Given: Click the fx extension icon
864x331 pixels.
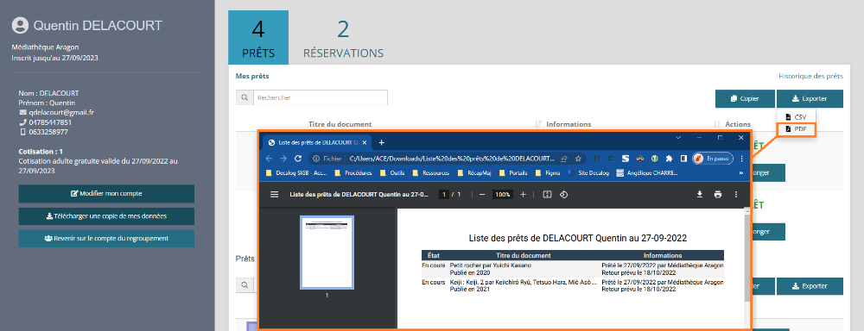Looking at the screenshot, I should pyautogui.click(x=597, y=159).
